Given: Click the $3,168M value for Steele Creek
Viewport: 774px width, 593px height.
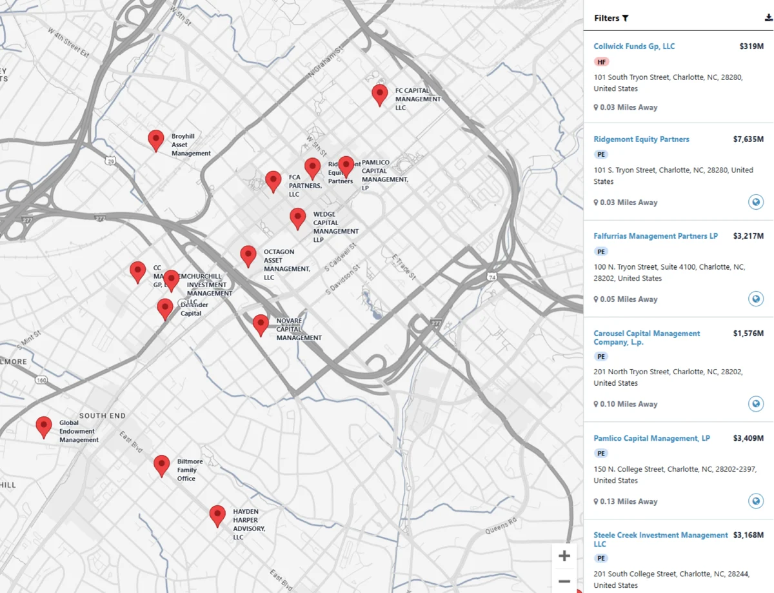Looking at the screenshot, I should [748, 536].
